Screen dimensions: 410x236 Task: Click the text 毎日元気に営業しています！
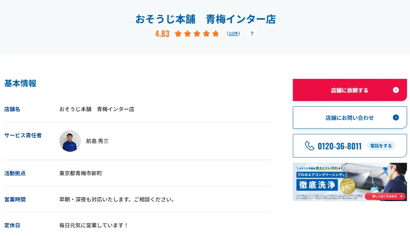tap(94, 225)
